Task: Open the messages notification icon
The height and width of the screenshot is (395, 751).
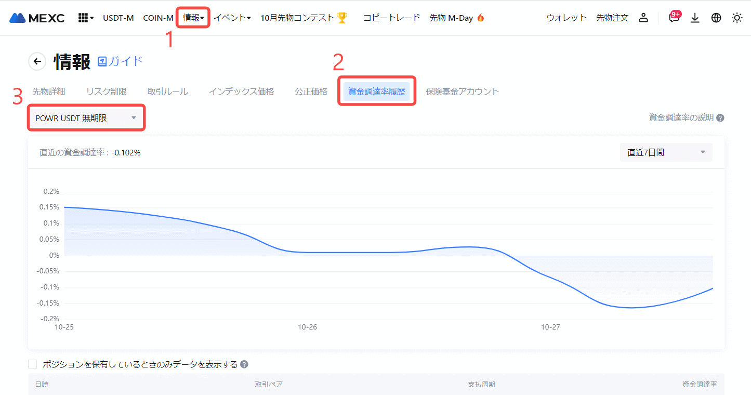Action: 674,18
